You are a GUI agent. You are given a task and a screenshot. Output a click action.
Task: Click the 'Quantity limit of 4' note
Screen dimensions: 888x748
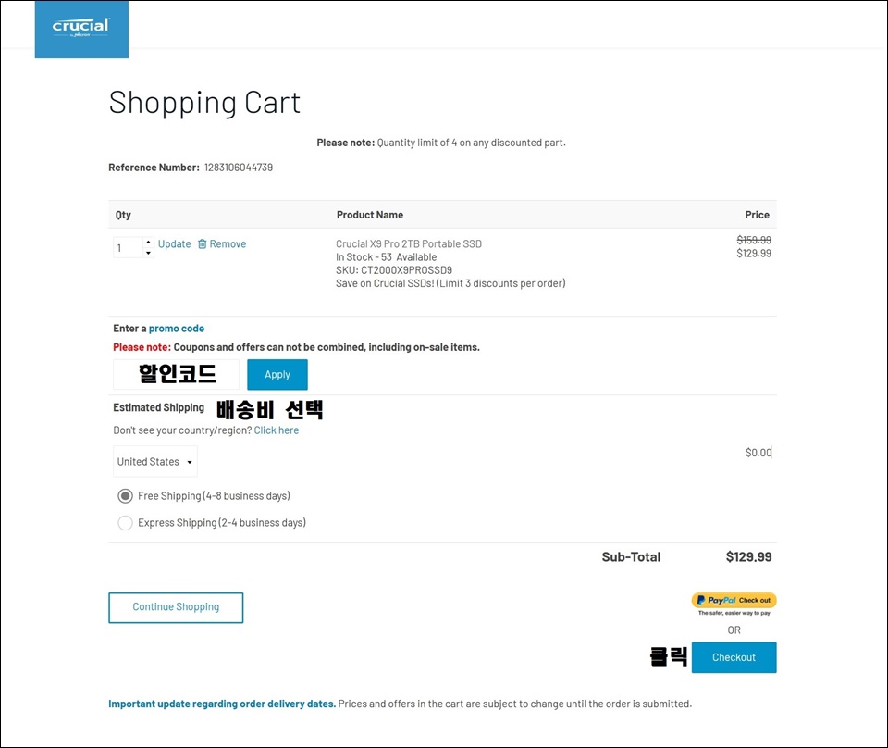(x=471, y=143)
